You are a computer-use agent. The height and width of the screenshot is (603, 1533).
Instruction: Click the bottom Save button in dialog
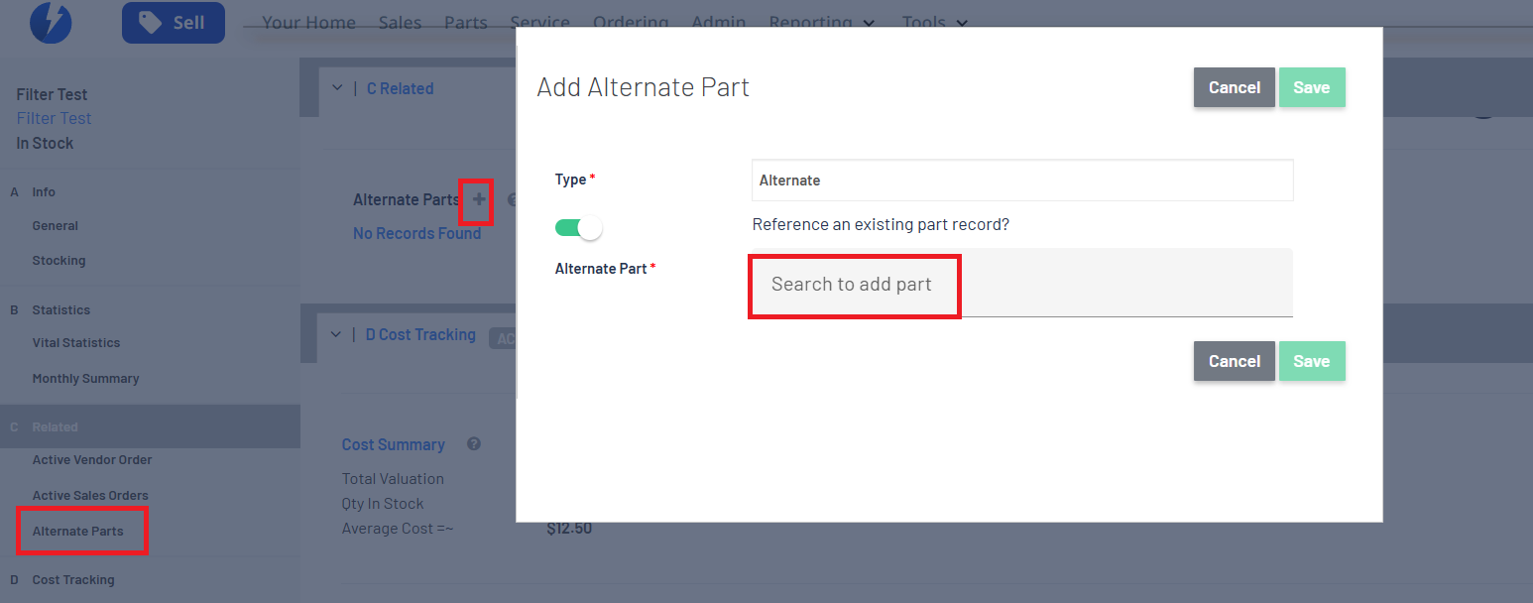tap(1311, 361)
